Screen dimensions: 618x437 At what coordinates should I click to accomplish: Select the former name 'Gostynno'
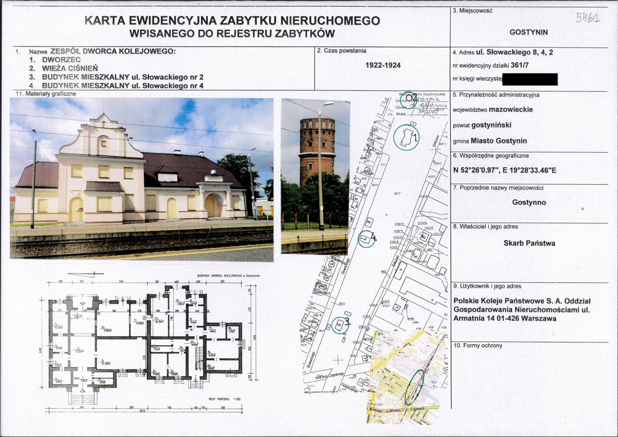529,202
